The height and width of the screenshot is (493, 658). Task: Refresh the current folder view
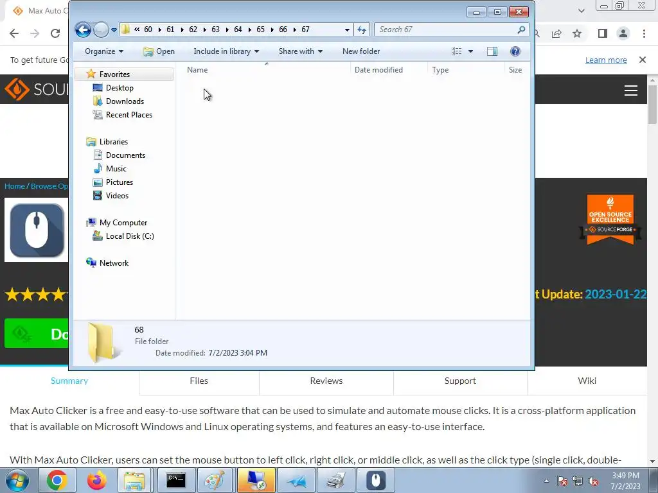pos(362,30)
